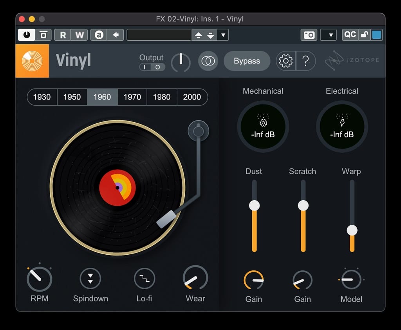Show quick controls with the QC button

350,34
